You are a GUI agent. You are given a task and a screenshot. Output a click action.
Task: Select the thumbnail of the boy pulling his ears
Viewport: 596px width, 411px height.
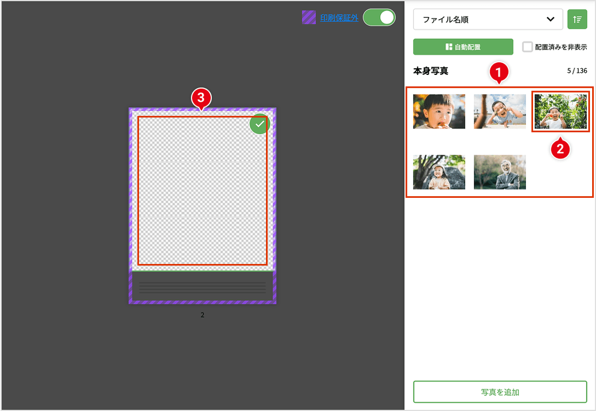point(499,111)
